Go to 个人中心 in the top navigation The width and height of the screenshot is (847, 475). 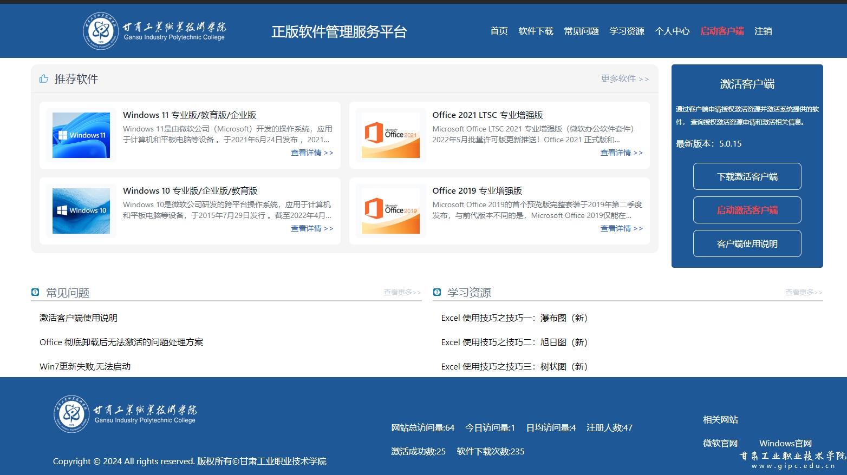coord(672,31)
